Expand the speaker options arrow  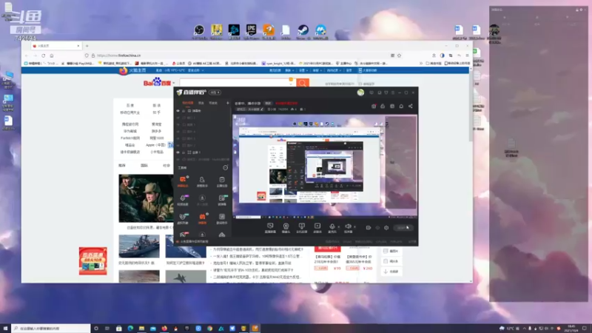click(x=354, y=227)
